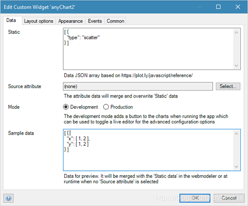The height and width of the screenshot is (206, 248).
Task: Maximize the Edit Custom Widget dialog
Action: [x=218, y=7]
